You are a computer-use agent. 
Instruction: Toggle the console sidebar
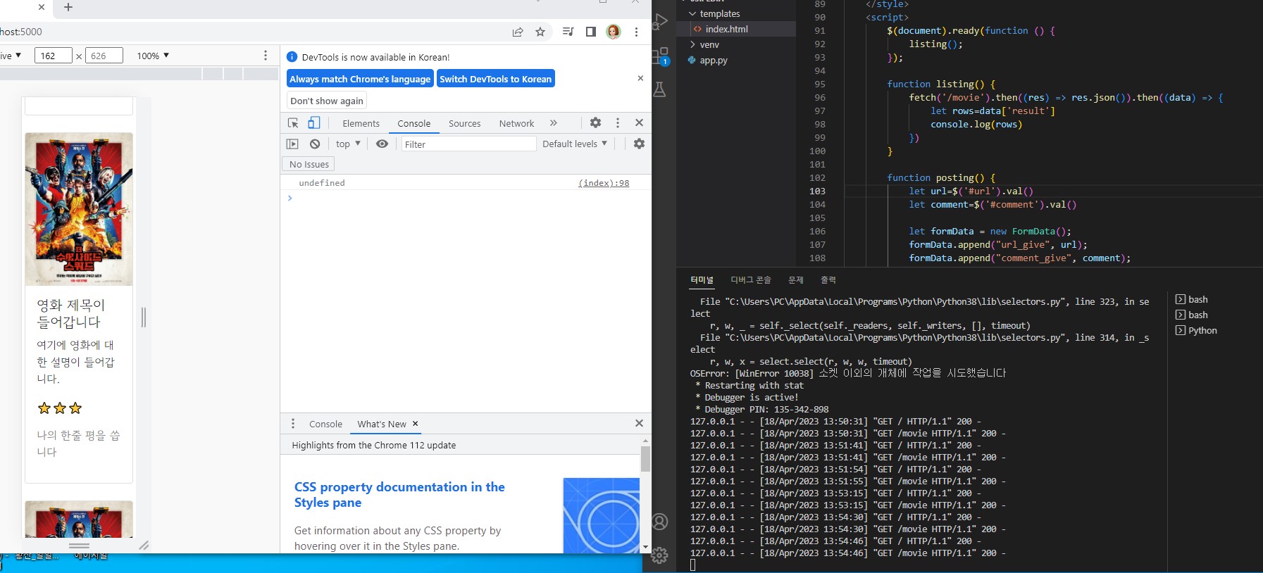pyautogui.click(x=292, y=144)
